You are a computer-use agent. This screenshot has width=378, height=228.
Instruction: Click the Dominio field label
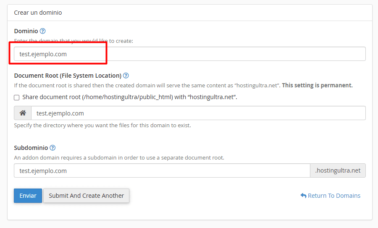click(x=26, y=31)
